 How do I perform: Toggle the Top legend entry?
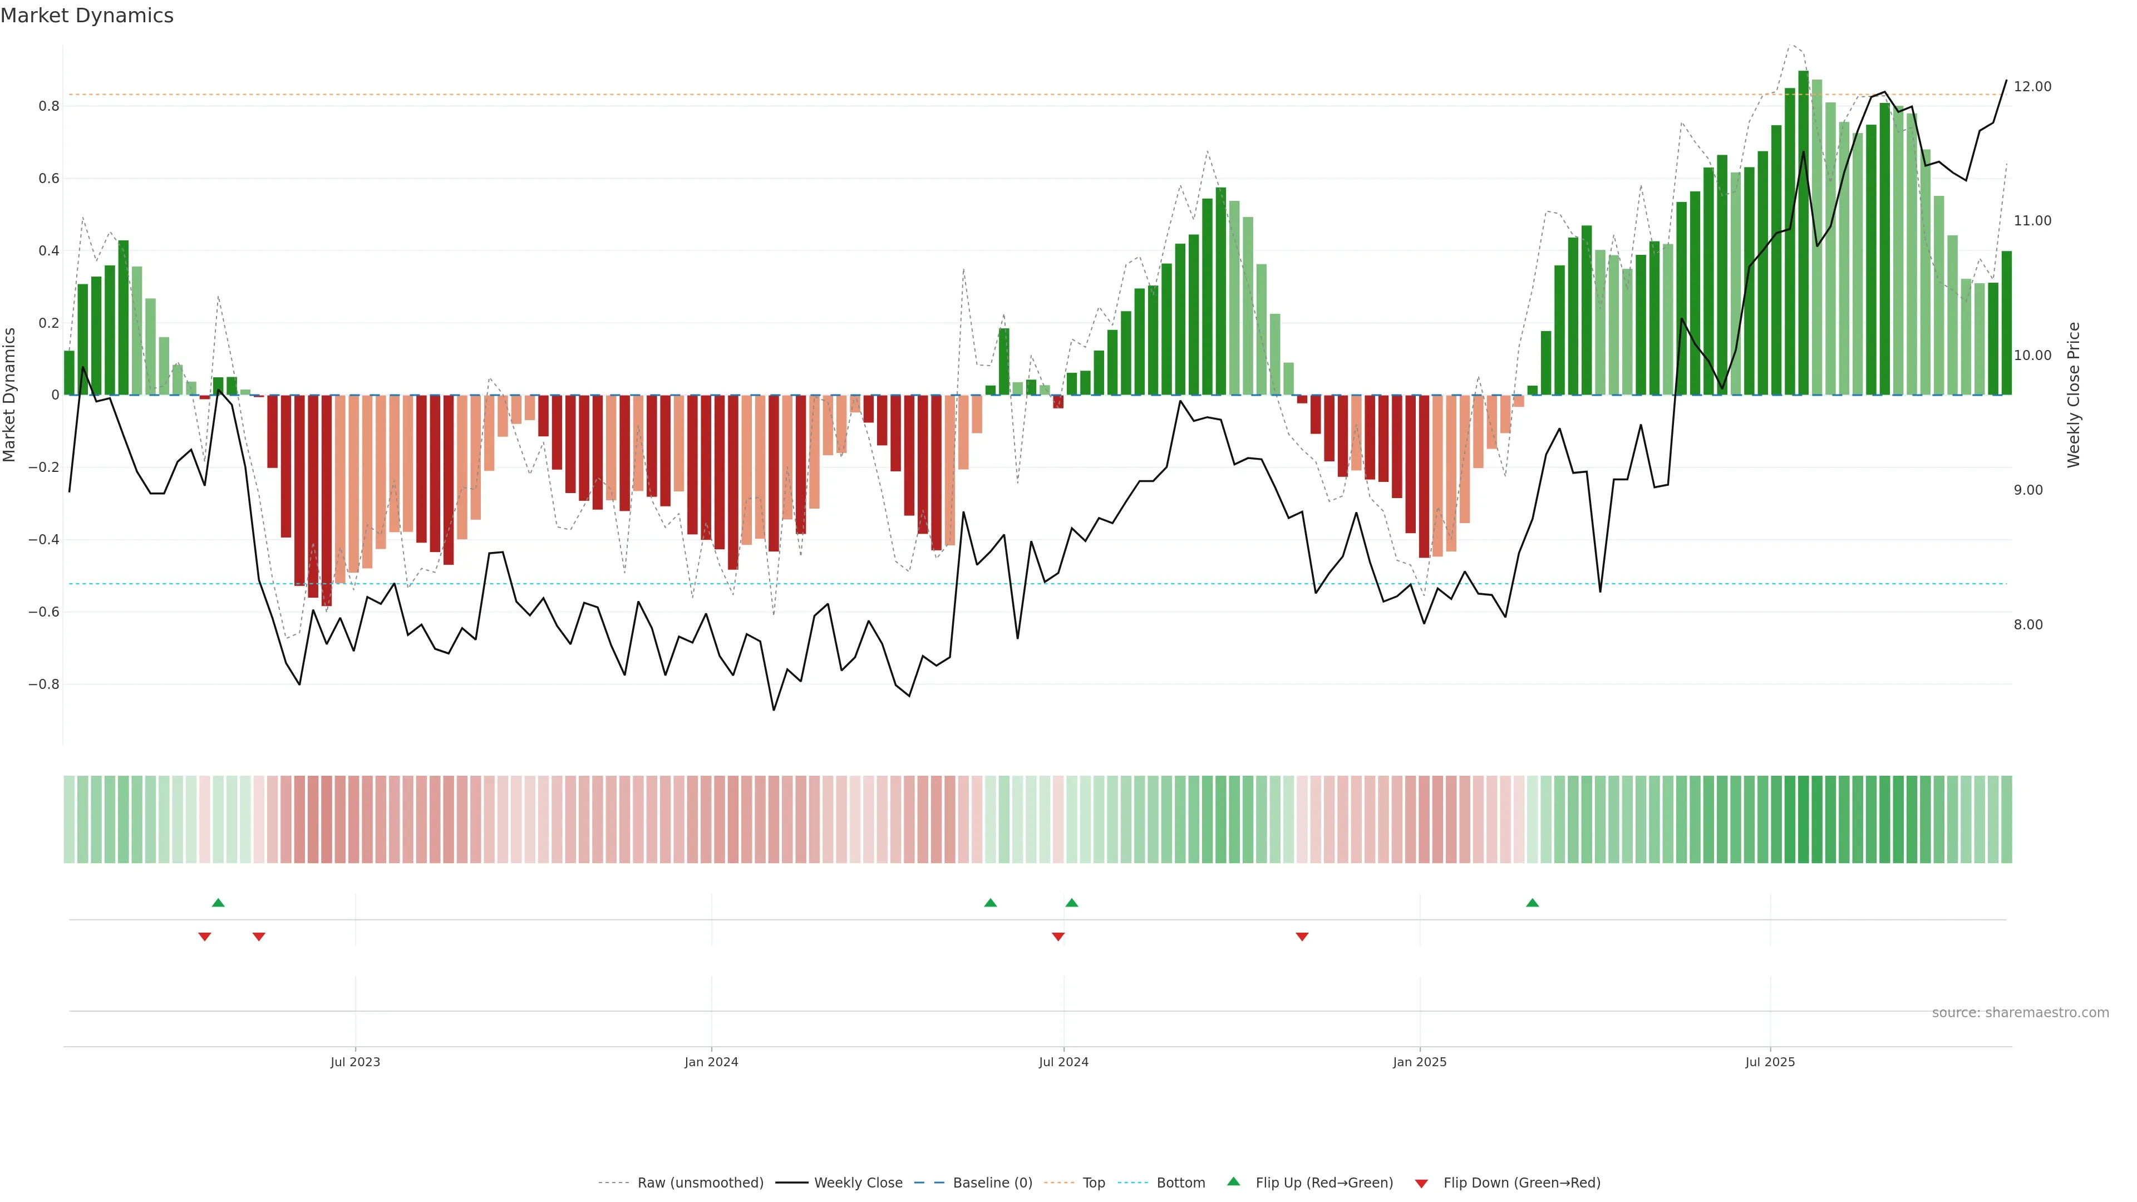tap(1094, 1183)
